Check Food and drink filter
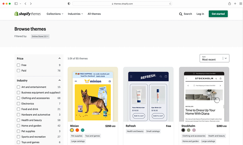The height and width of the screenshot is (145, 243). tap(19, 109)
